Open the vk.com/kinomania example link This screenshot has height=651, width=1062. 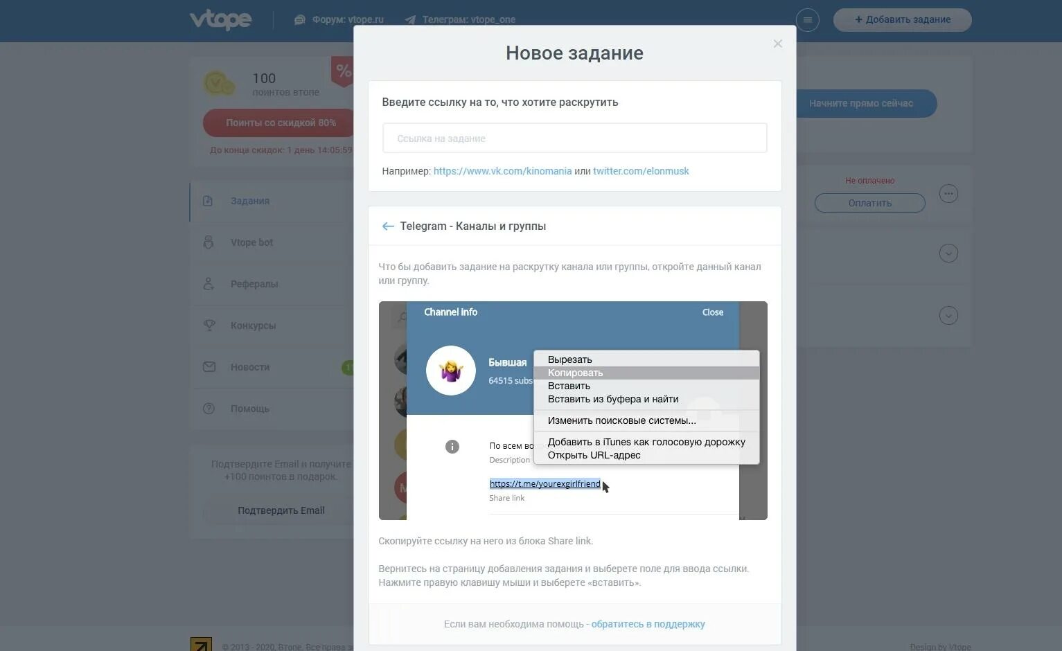(502, 171)
